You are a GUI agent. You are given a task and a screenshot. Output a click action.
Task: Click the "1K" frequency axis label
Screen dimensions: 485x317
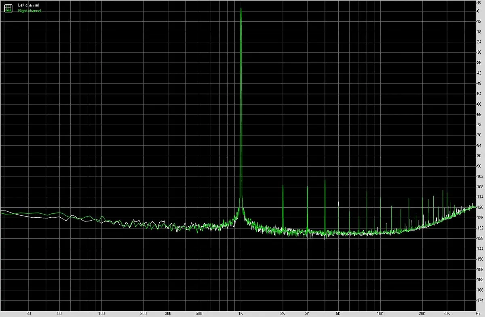point(241,313)
